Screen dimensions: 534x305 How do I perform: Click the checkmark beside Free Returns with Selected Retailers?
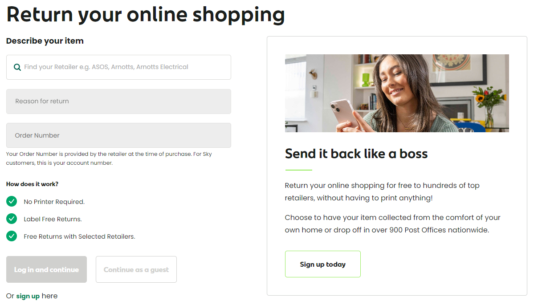pos(12,236)
